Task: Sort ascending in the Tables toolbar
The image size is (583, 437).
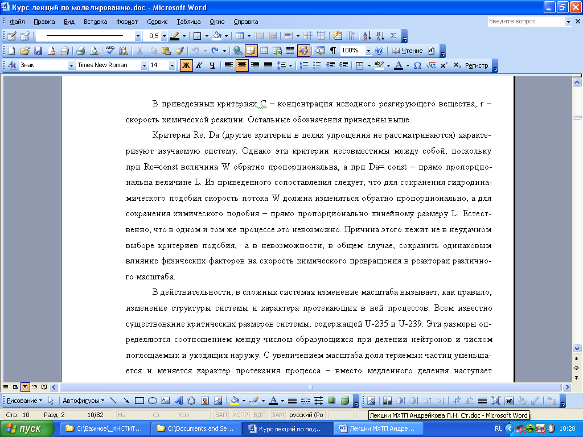Action: click(x=367, y=36)
